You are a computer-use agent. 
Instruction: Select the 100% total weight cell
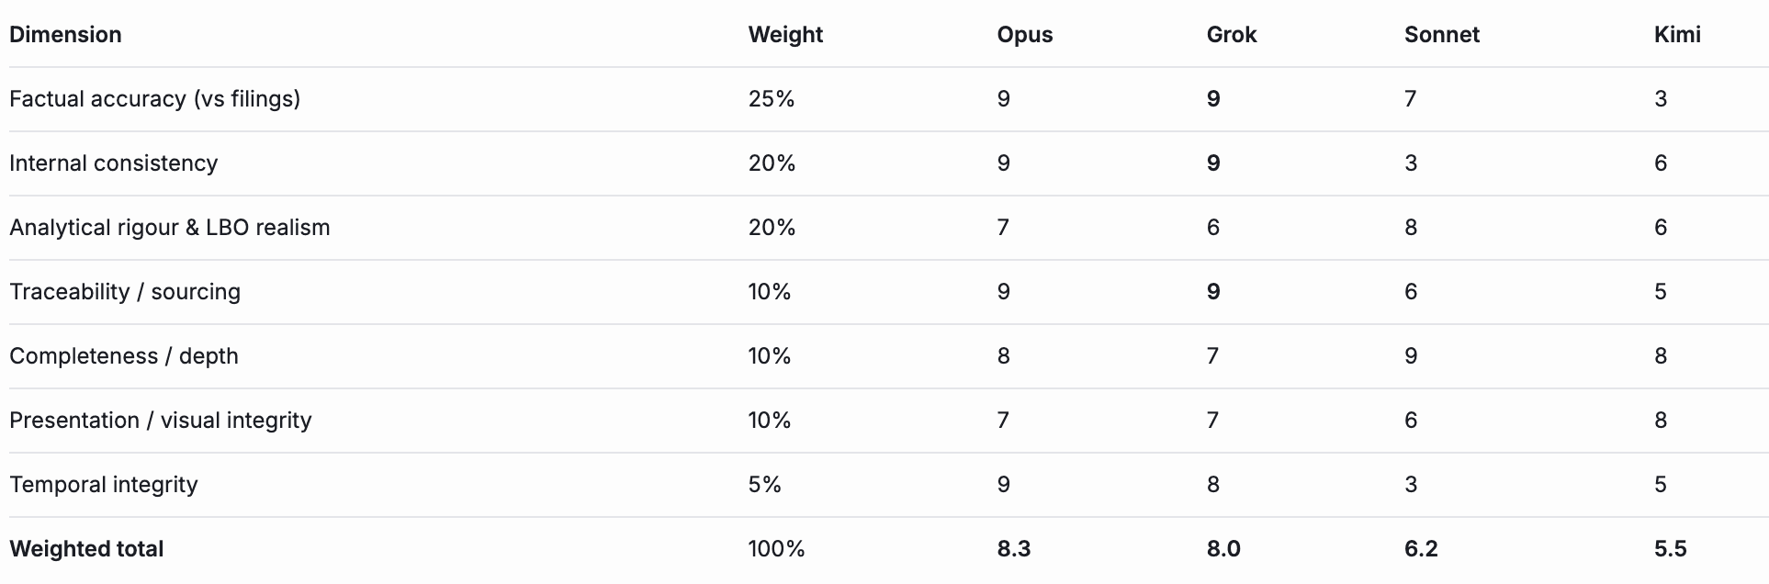pyautogui.click(x=776, y=549)
